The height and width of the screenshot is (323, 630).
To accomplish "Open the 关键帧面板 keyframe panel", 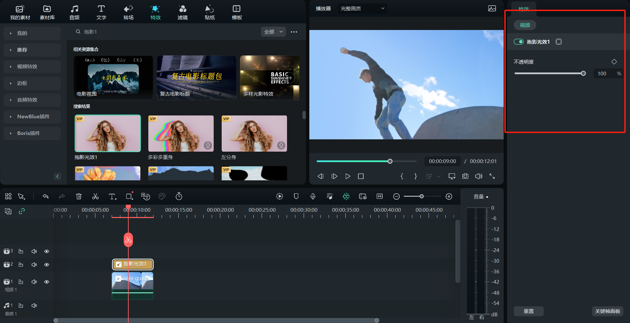I will tap(608, 311).
